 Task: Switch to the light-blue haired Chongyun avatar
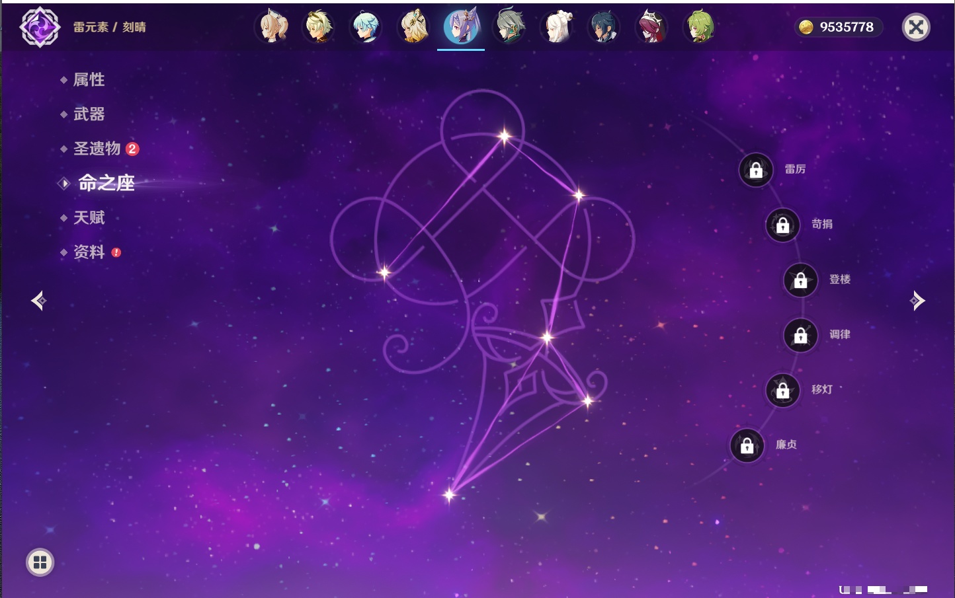click(x=366, y=27)
